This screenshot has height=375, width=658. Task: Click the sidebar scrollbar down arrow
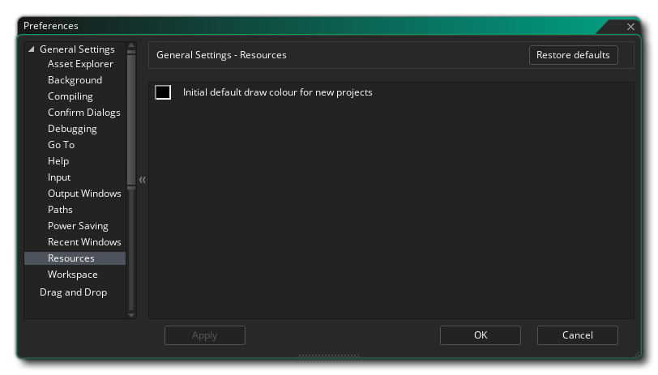[x=132, y=315]
